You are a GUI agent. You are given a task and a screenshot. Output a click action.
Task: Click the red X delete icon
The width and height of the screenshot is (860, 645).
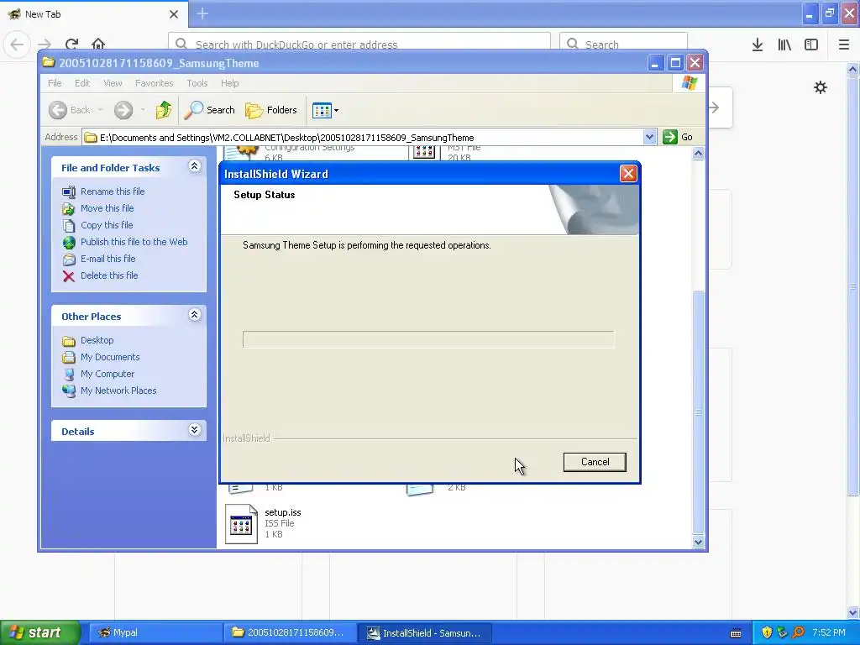[x=69, y=275]
